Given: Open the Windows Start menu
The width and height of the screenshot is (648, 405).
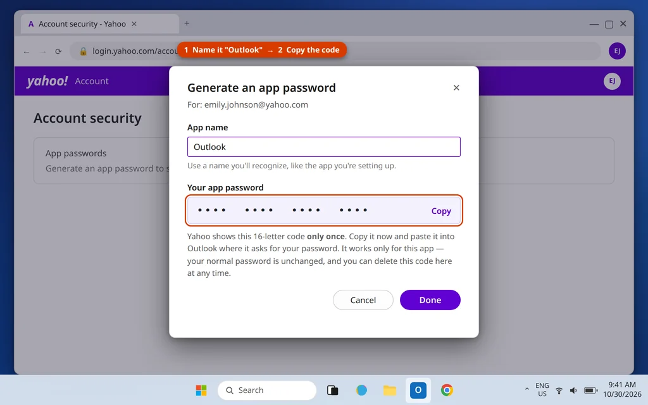Looking at the screenshot, I should point(201,390).
